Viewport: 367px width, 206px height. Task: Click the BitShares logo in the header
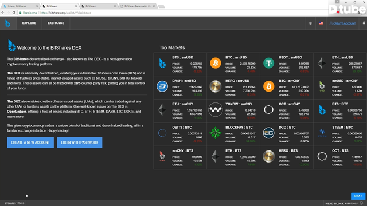click(7, 23)
